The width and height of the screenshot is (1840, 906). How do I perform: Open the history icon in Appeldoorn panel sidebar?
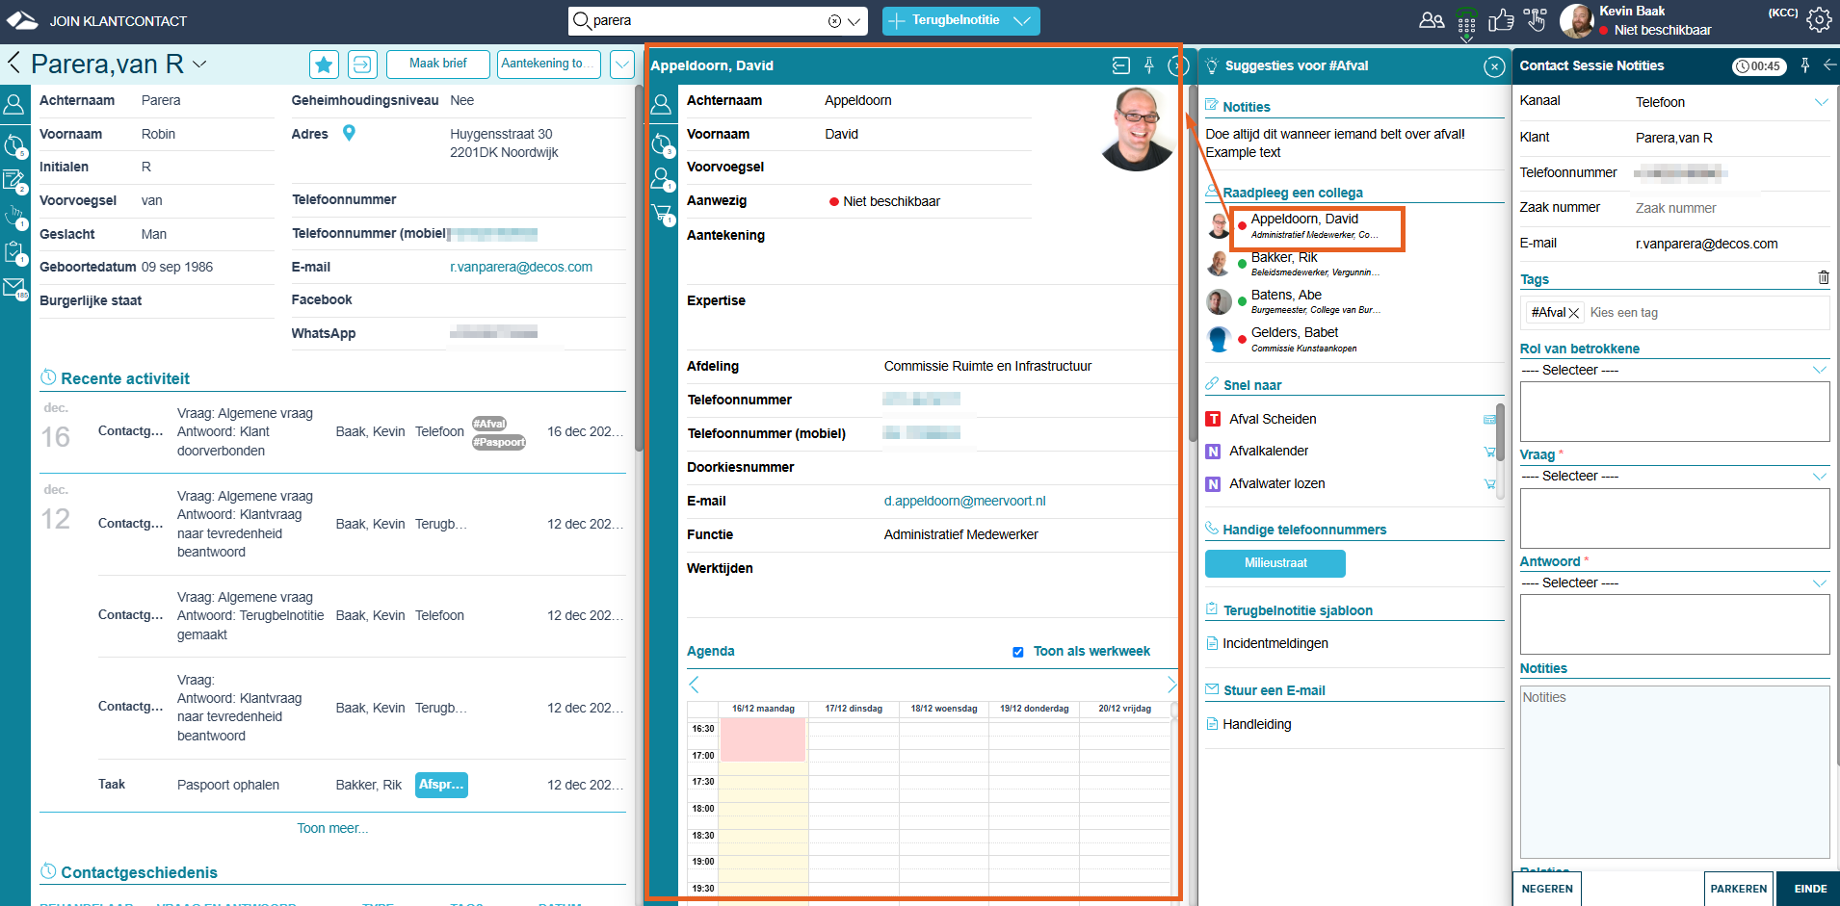pyautogui.click(x=662, y=145)
